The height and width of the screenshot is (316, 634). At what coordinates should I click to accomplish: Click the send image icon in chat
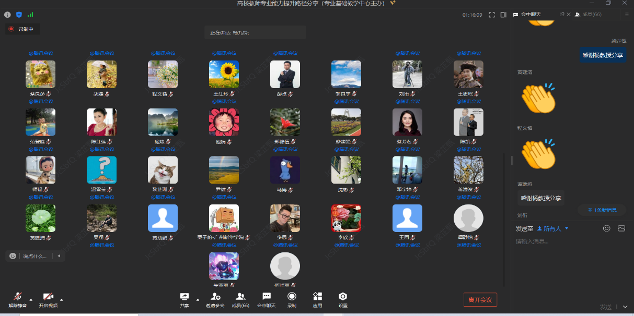point(621,228)
